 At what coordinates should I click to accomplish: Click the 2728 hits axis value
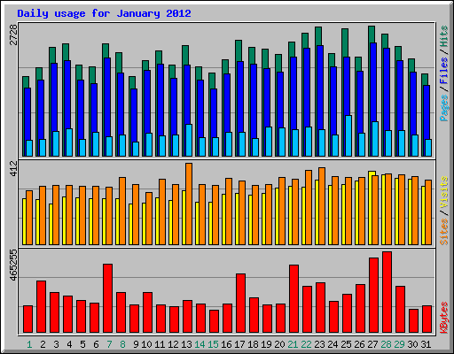[13, 35]
